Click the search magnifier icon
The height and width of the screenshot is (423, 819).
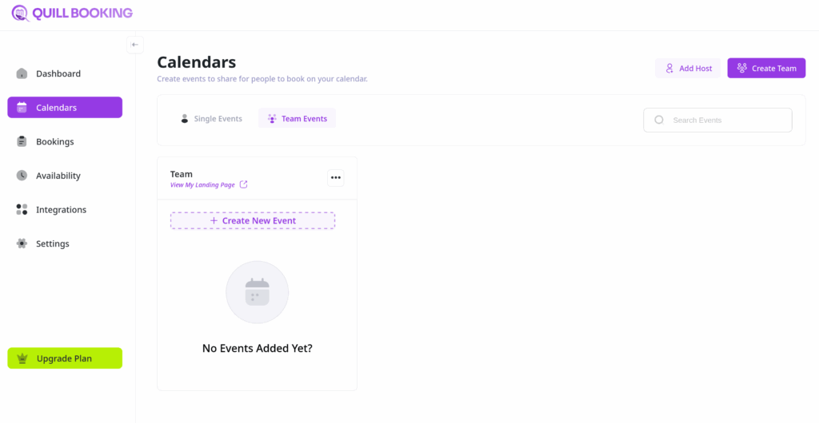coord(659,120)
